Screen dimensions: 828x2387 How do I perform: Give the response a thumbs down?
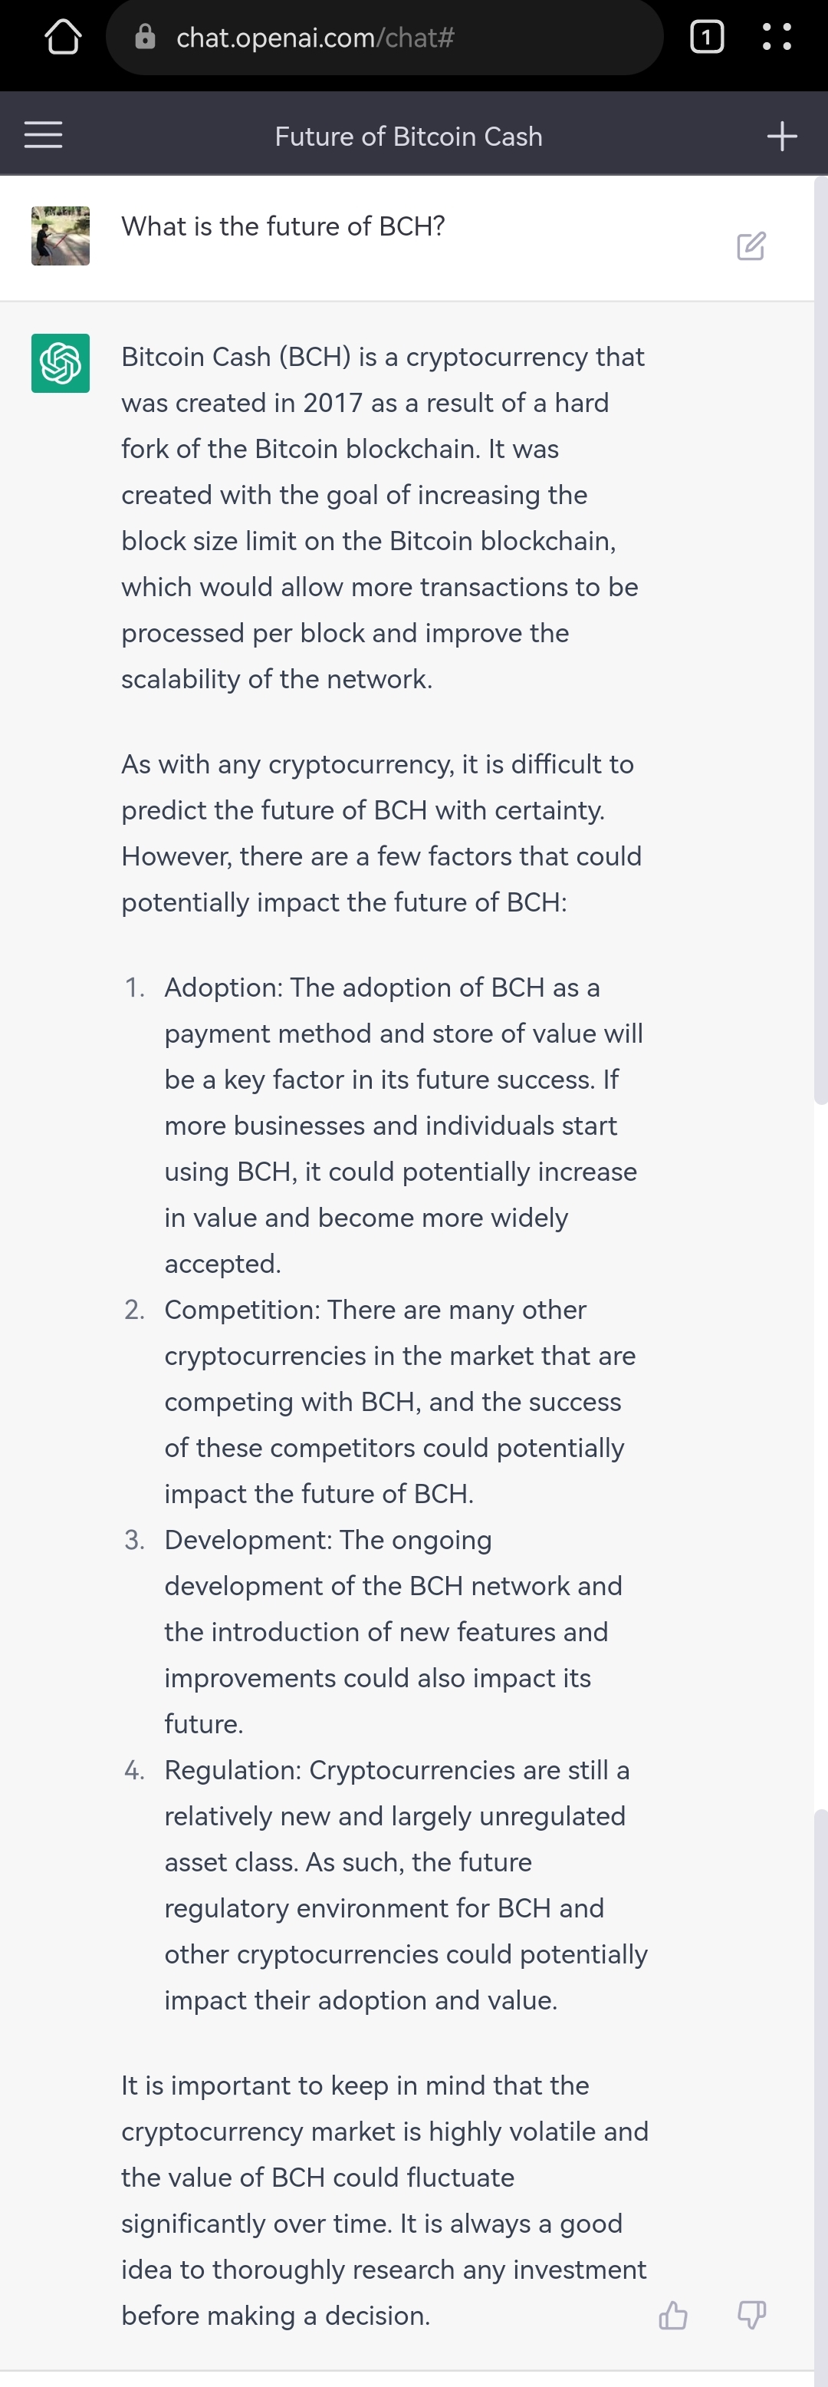[x=751, y=2316]
